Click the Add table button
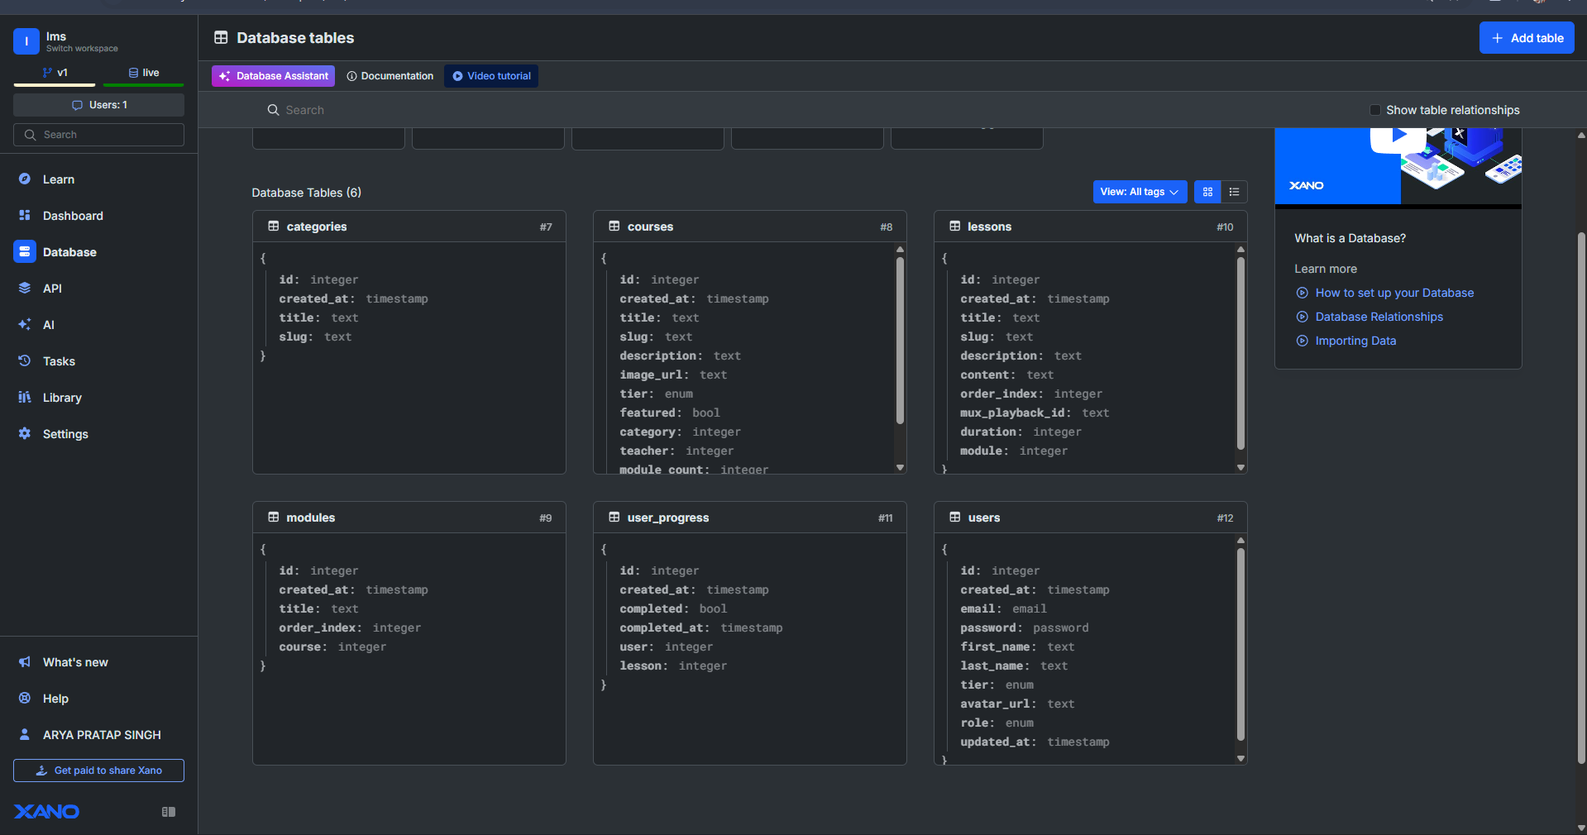 1526,37
